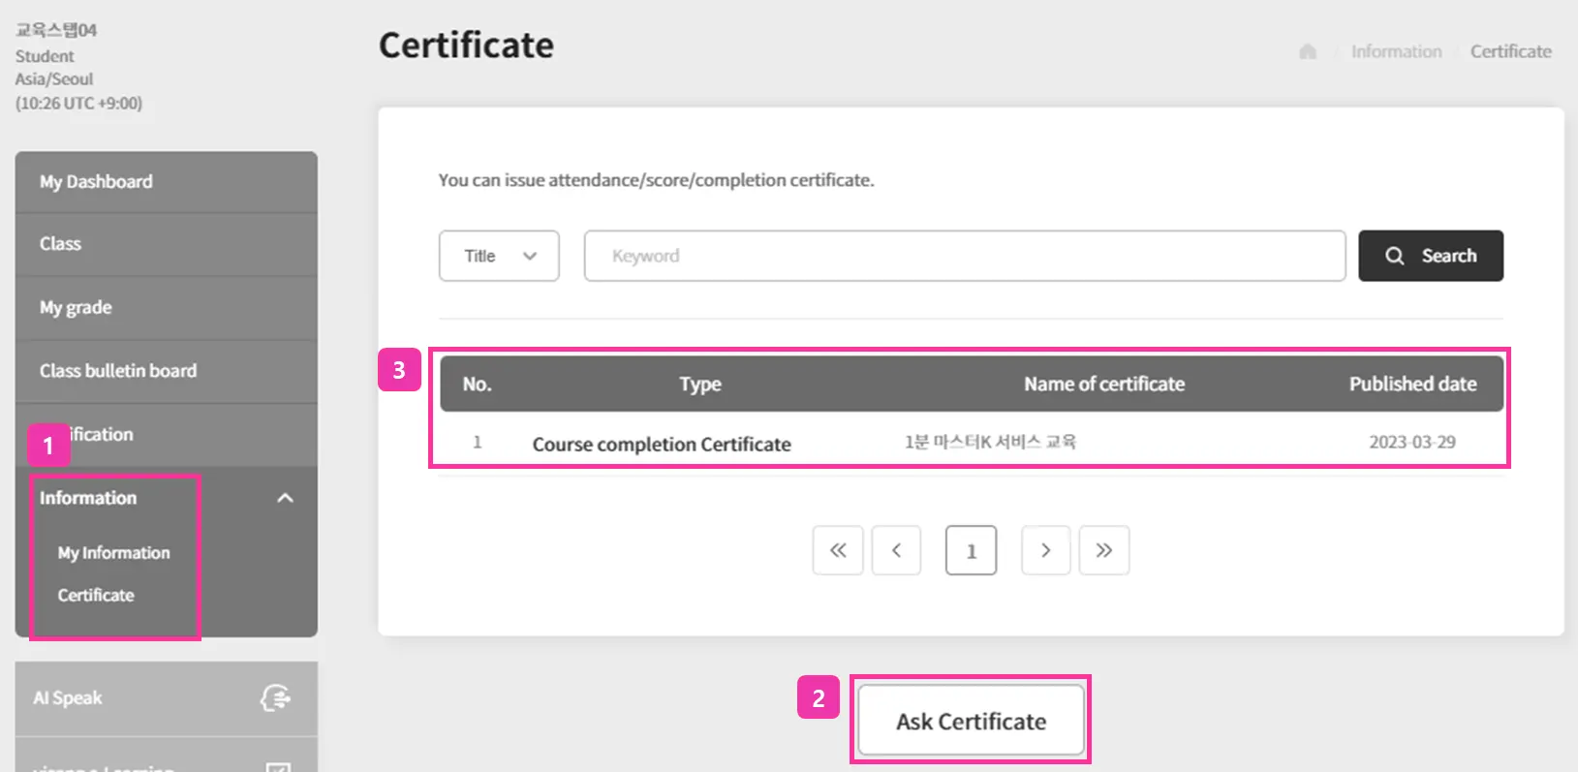Click the home icon in breadcrumb
The width and height of the screenshot is (1578, 772).
[1308, 51]
